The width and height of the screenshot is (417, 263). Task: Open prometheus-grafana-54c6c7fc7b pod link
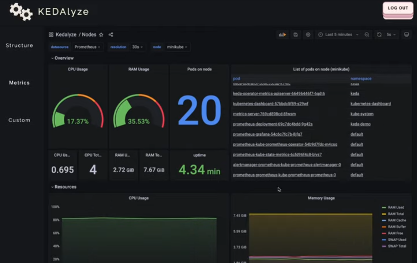pos(268,134)
